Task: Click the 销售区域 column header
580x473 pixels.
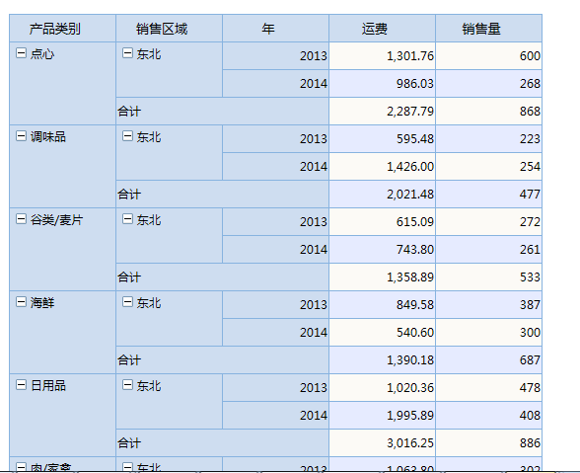Action: 169,29
